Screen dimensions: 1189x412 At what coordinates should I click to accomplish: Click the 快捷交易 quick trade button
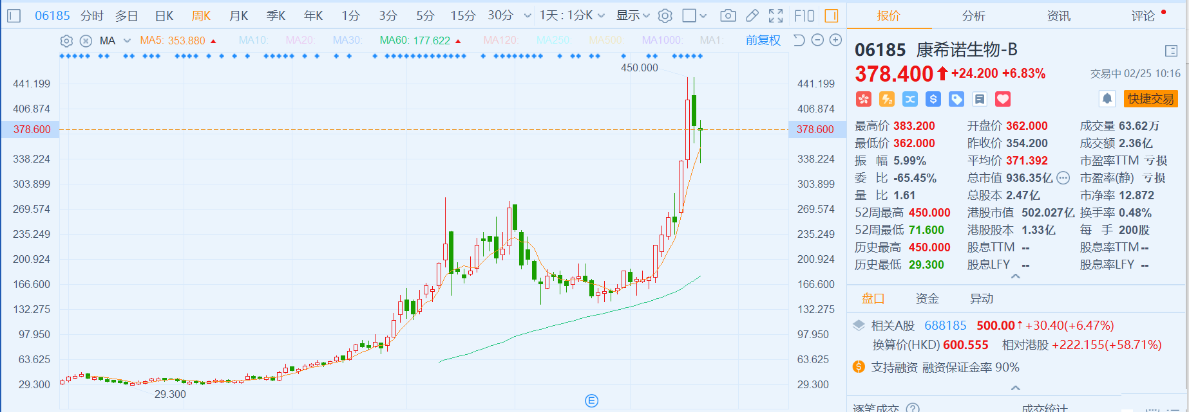tap(1150, 98)
